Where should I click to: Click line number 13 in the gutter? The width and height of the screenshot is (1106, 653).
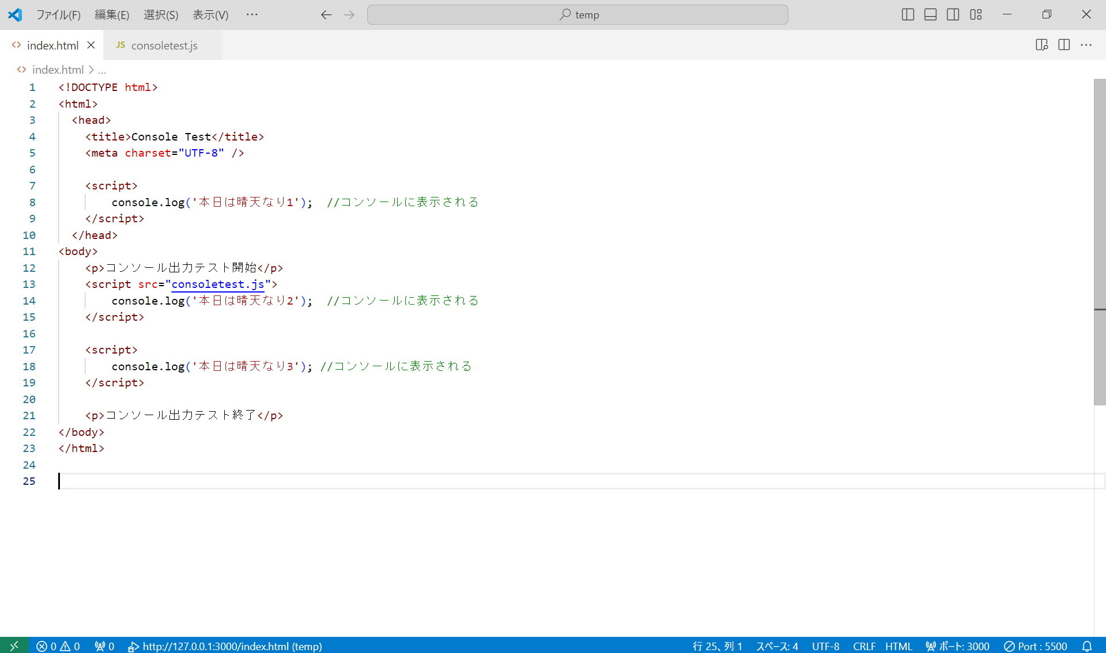point(29,284)
